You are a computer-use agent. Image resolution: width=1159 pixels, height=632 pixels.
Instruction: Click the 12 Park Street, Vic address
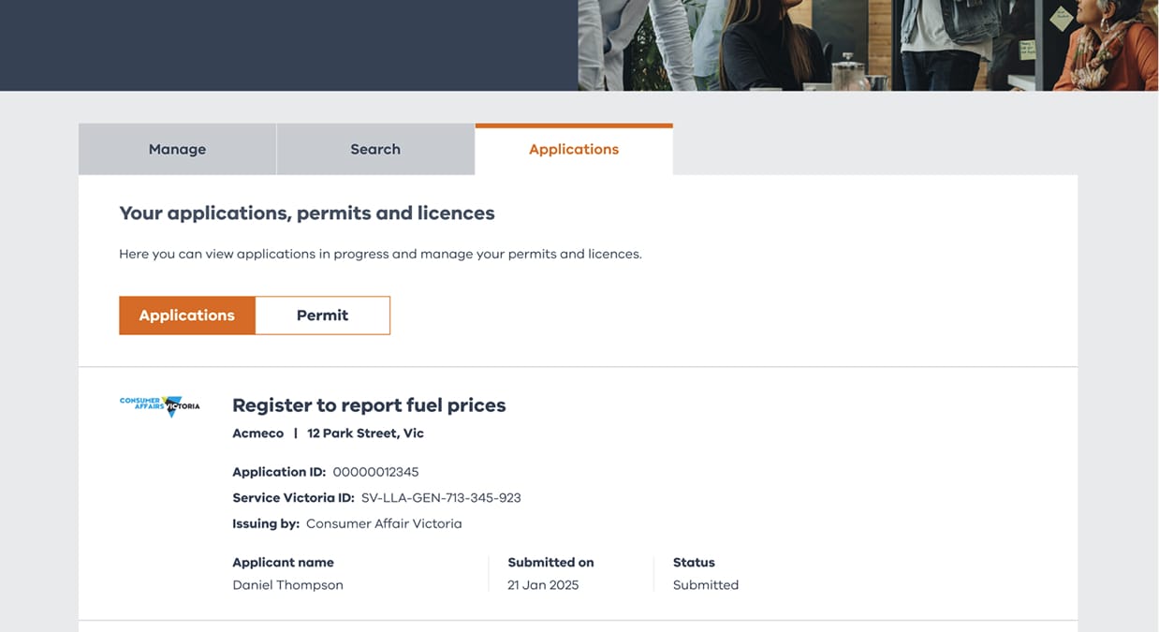(x=365, y=434)
